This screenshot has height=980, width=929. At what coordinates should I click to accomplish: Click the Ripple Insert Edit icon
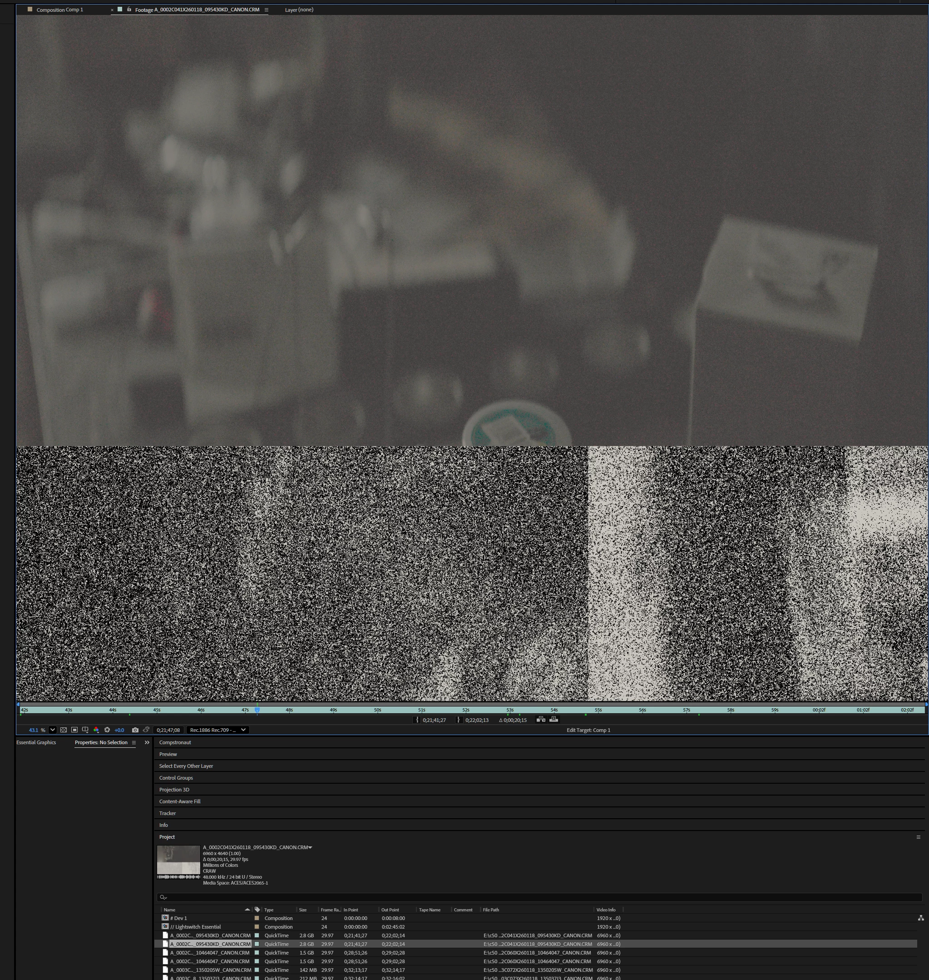click(x=541, y=719)
